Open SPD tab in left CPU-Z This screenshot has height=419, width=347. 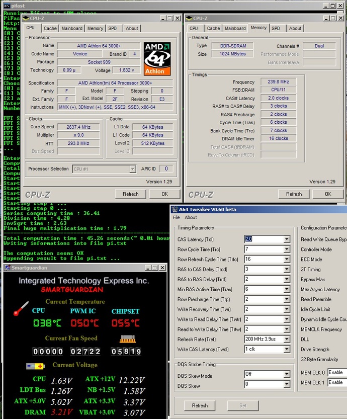tap(113, 28)
